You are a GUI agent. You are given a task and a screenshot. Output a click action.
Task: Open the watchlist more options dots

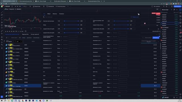tap(177, 10)
